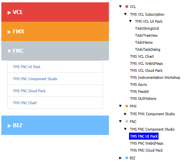Click the red square icon beside VCL

127,7
